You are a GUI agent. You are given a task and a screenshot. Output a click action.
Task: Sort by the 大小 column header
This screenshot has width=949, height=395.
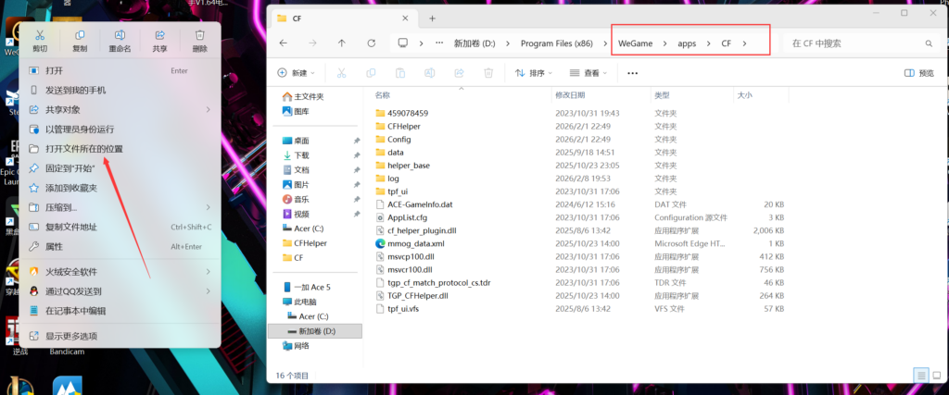pyautogui.click(x=744, y=95)
